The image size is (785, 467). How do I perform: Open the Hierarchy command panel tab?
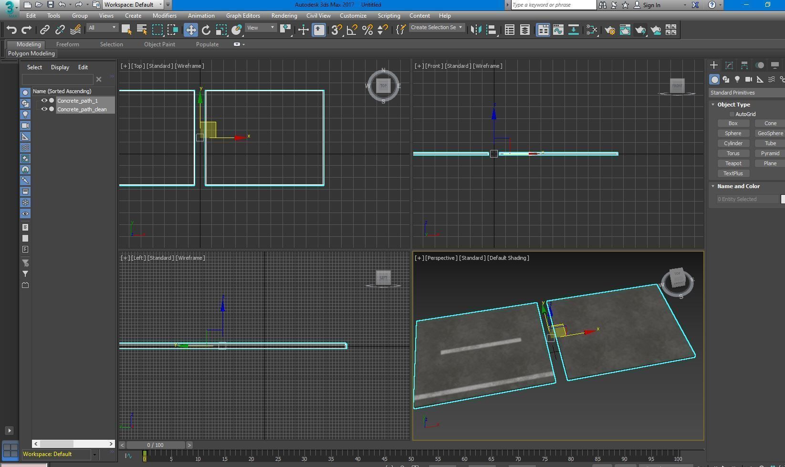[744, 65]
